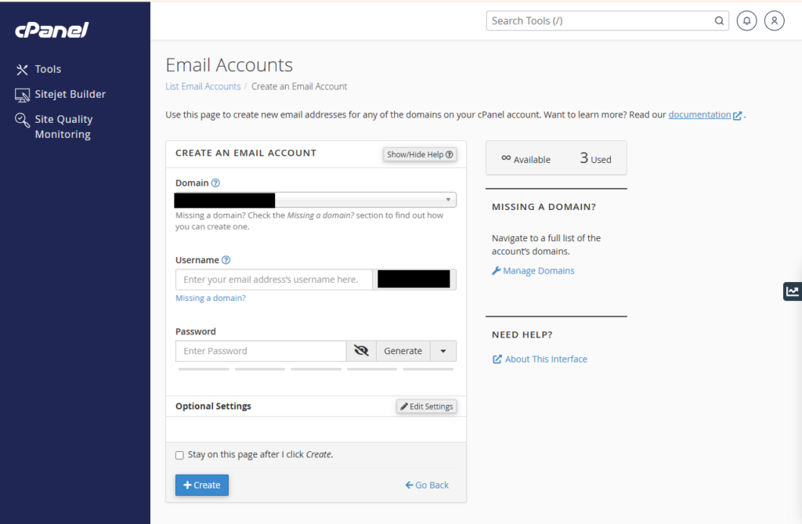Click the 'MISSING A DOMAIN?' heading
Image resolution: width=802 pixels, height=524 pixels.
click(x=544, y=207)
